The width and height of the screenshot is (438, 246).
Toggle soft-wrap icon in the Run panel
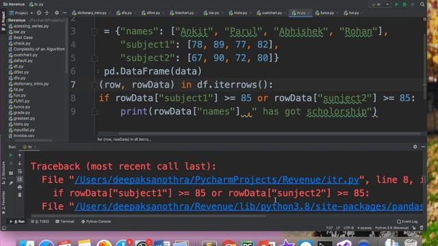(x=20, y=172)
